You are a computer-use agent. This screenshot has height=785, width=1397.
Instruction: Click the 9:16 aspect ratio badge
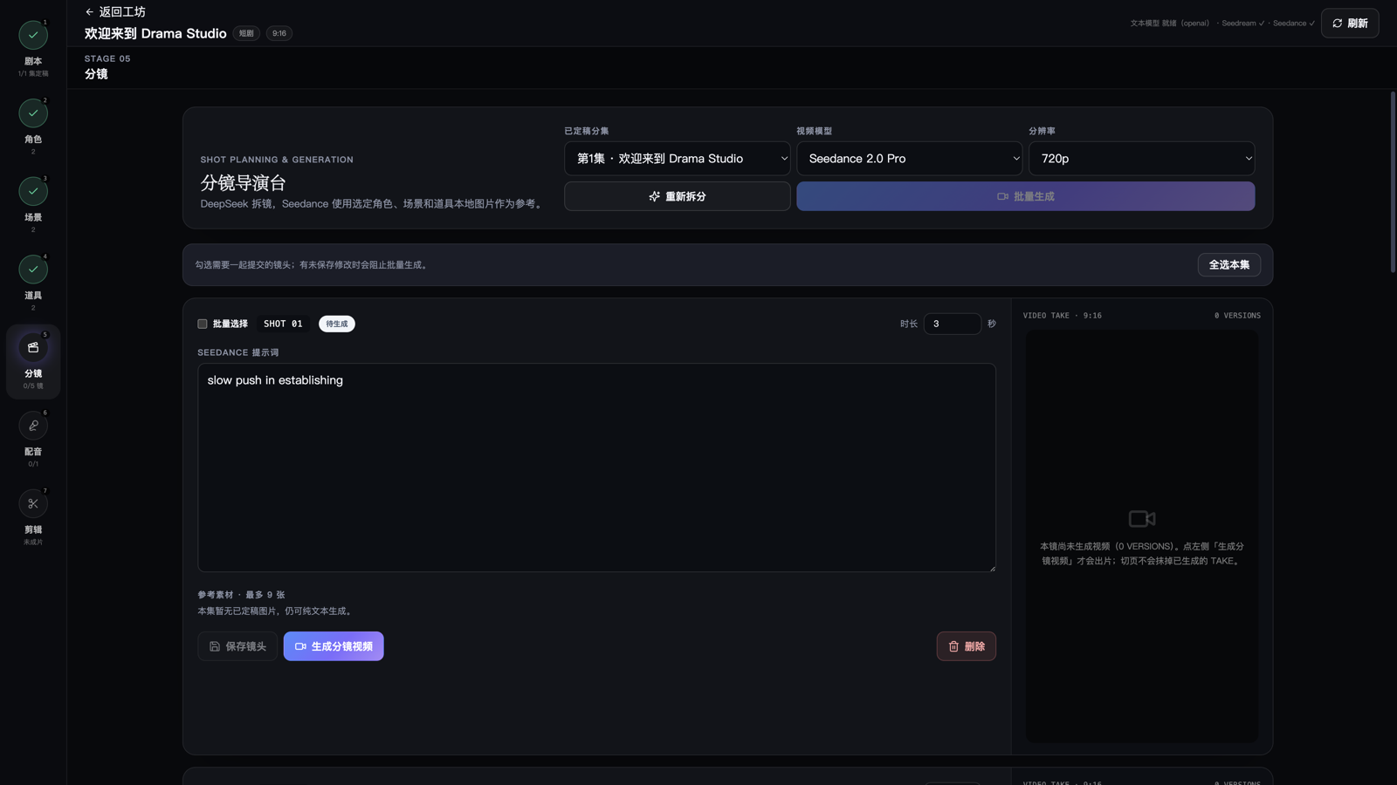coord(279,33)
